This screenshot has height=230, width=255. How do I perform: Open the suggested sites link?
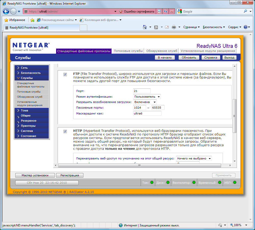(x=57, y=20)
